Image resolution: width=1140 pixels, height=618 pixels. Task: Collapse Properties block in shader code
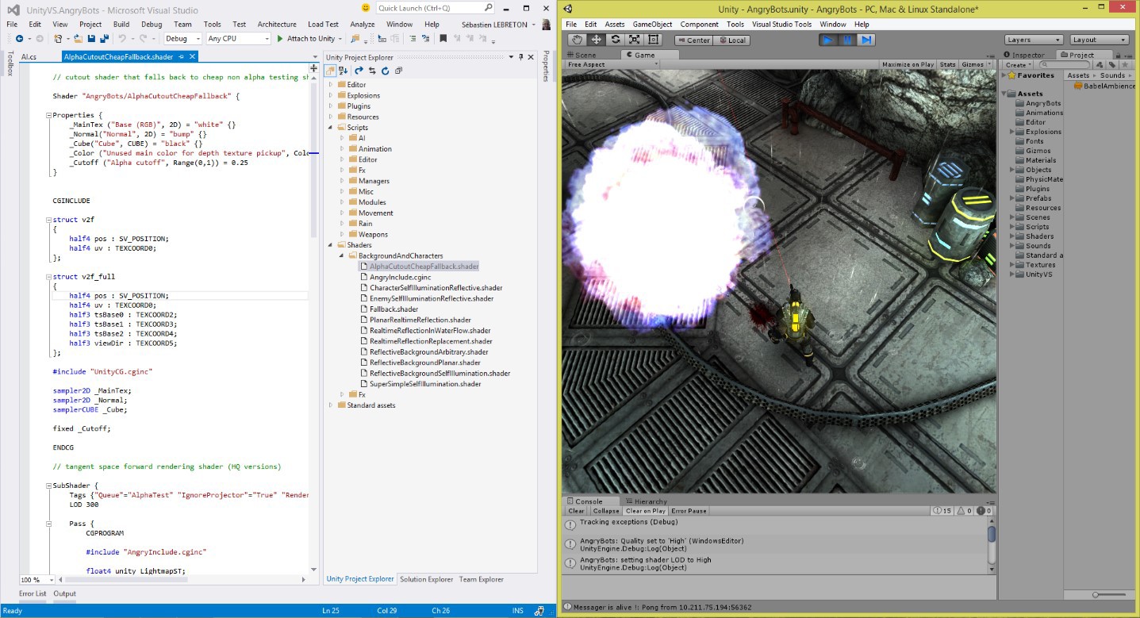tap(48, 115)
